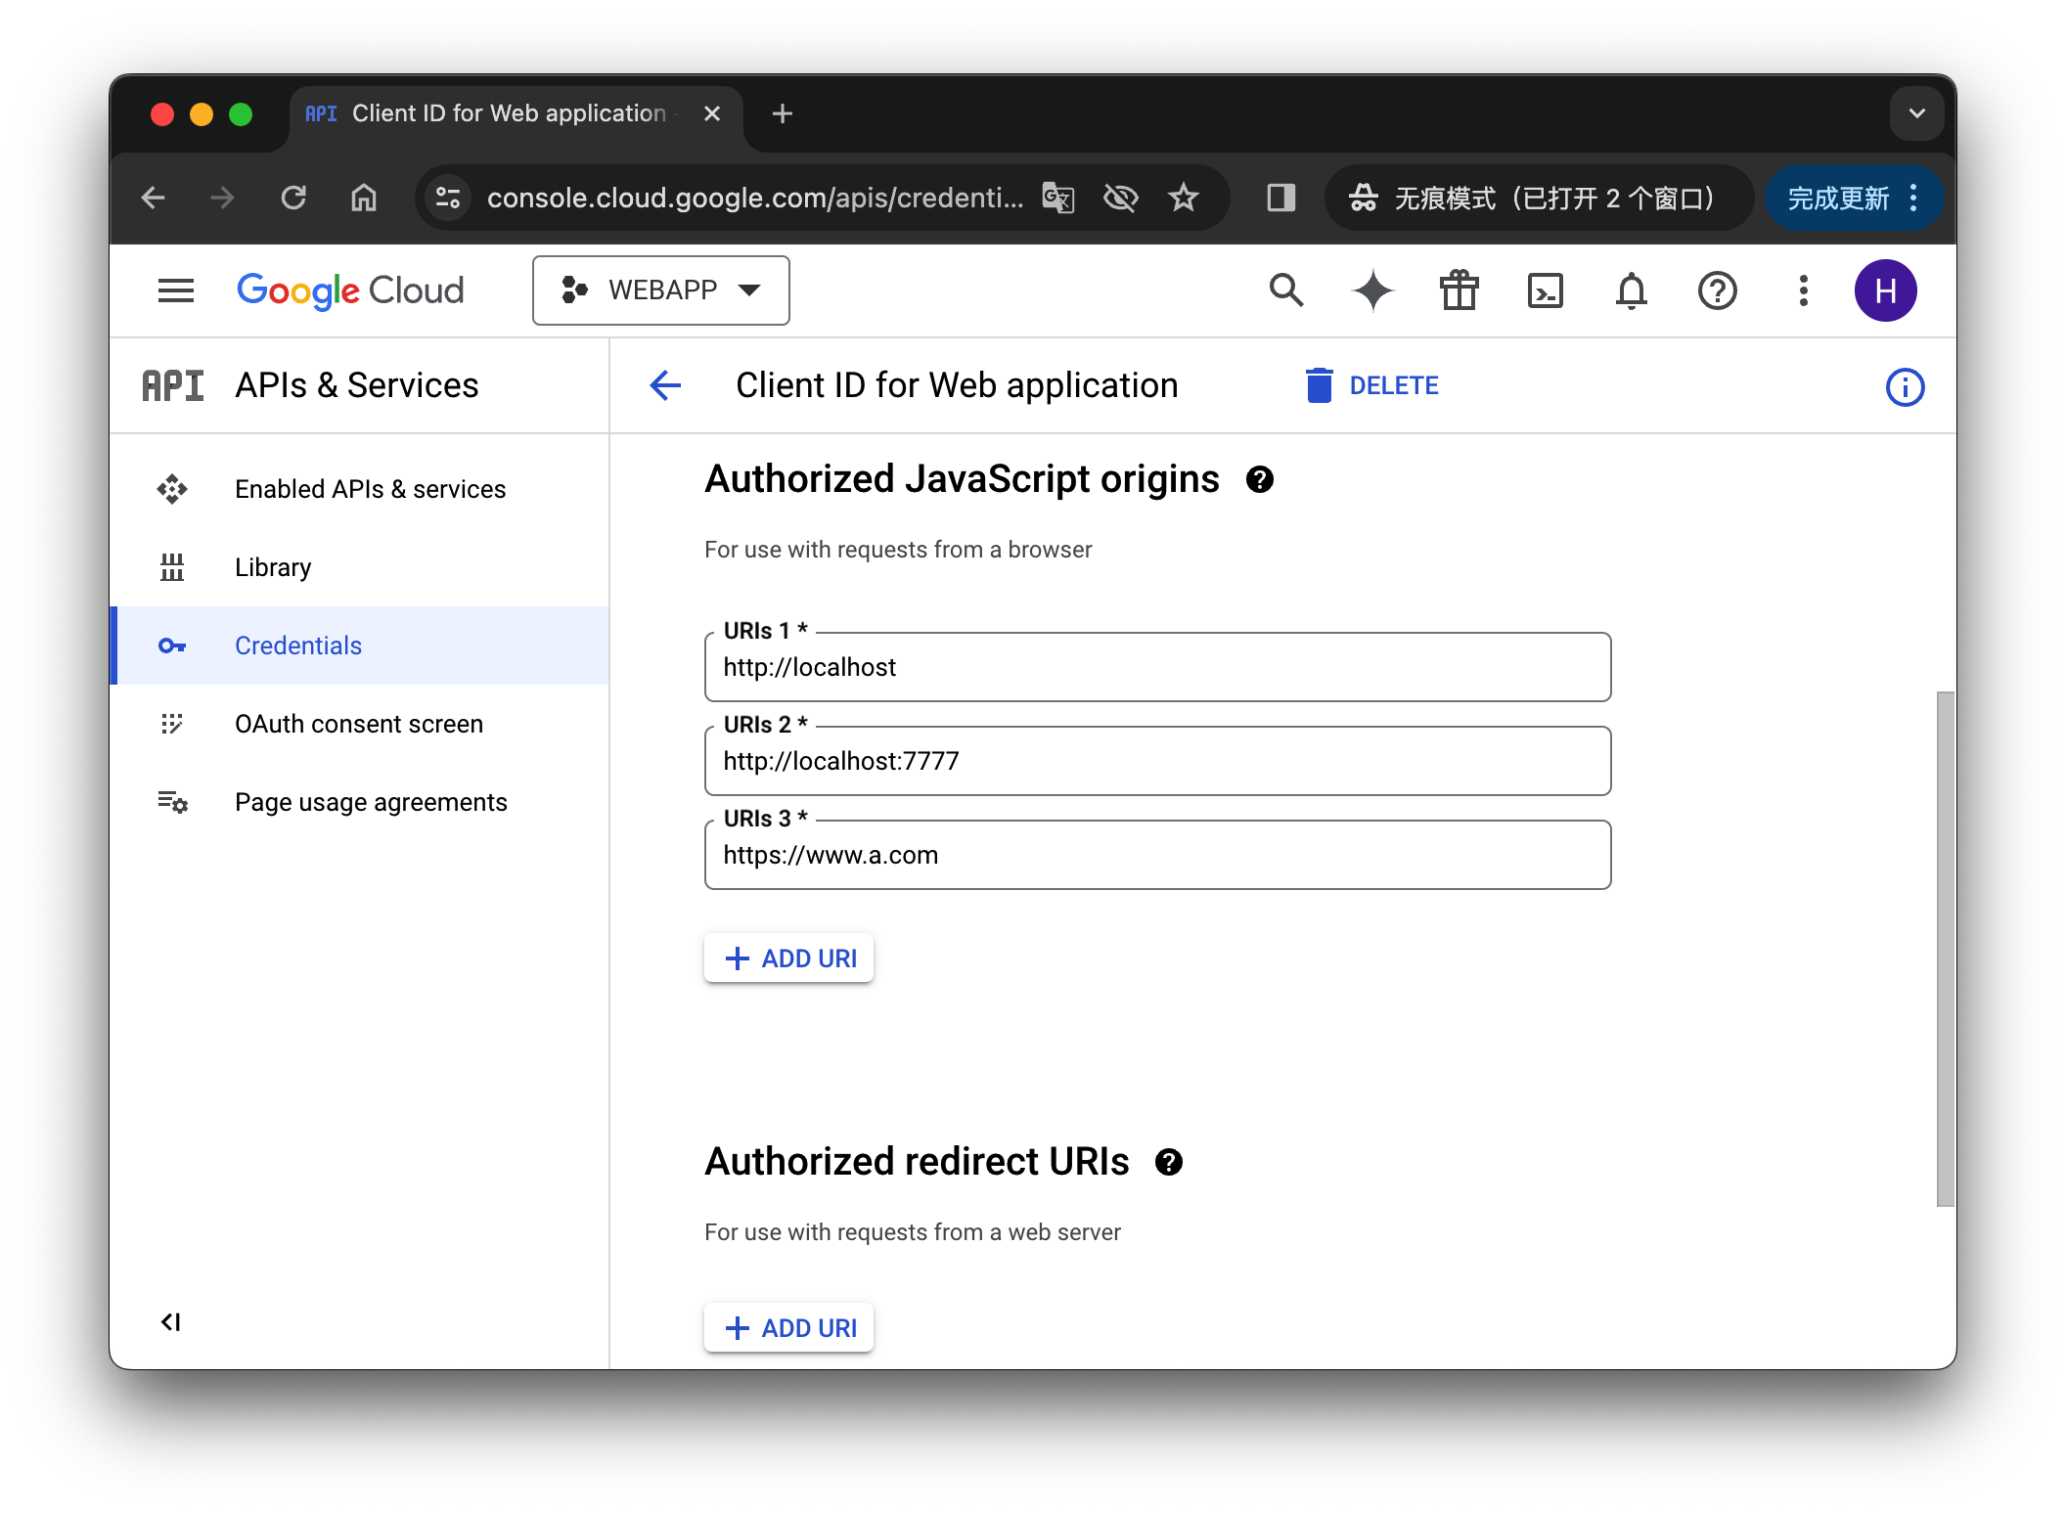
Task: Delete this client ID
Action: (1371, 385)
